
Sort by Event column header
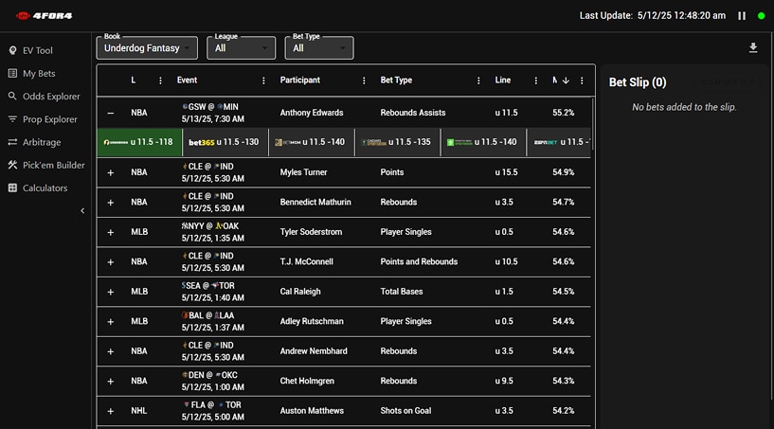tap(187, 80)
